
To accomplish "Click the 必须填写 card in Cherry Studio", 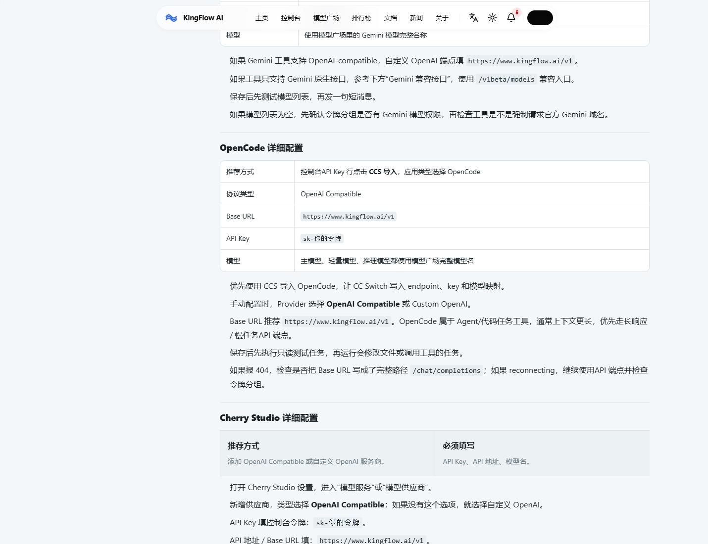I will click(542, 453).
